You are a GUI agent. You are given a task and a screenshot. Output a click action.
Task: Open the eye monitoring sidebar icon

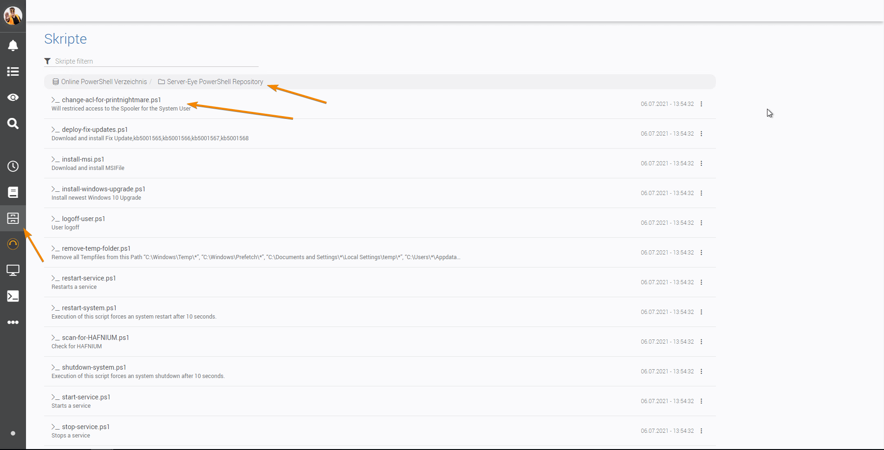point(13,98)
